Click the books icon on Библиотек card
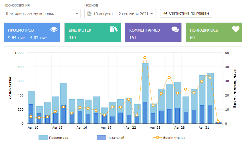This screenshot has width=246, height=147. click(x=113, y=29)
